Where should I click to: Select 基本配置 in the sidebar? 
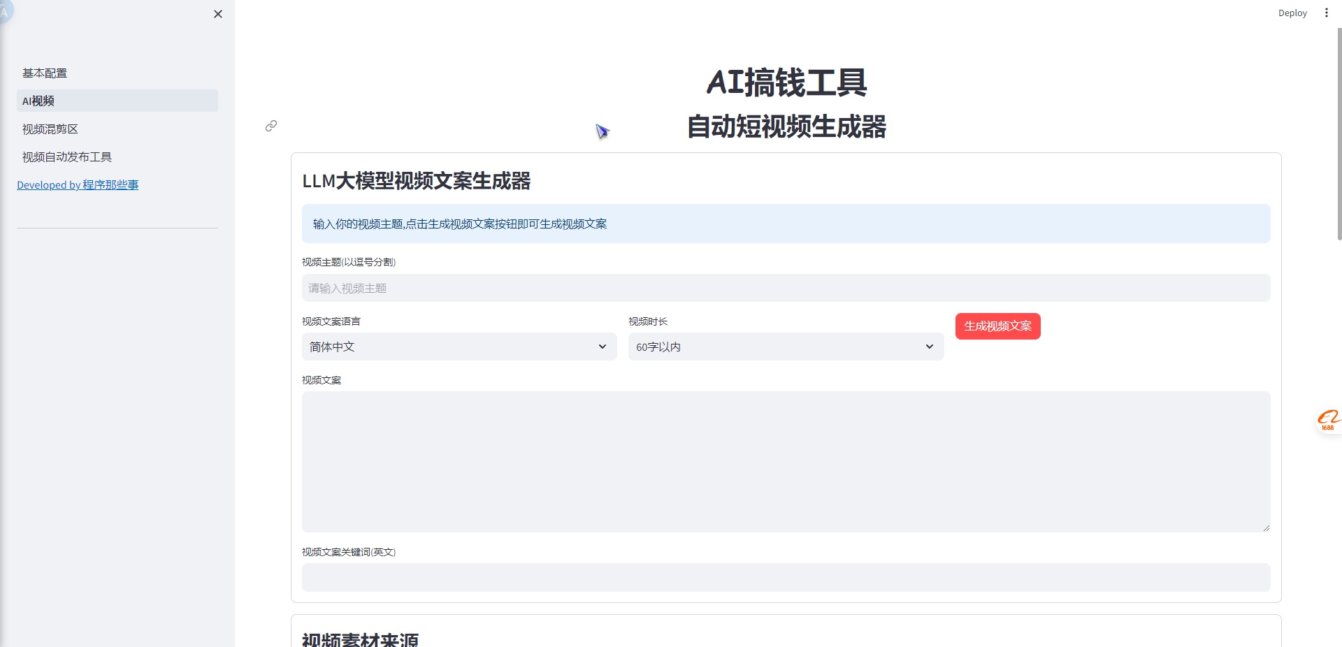coord(45,73)
